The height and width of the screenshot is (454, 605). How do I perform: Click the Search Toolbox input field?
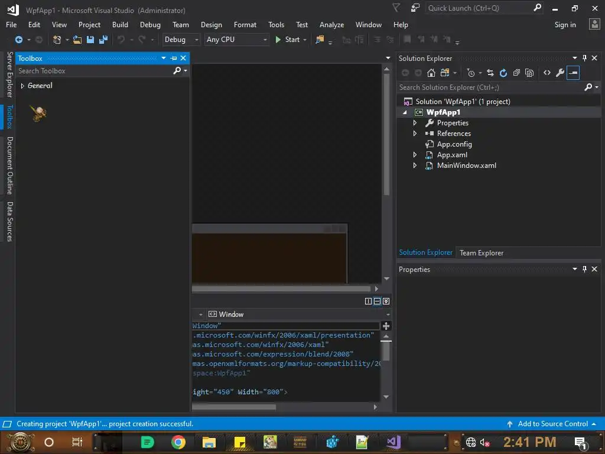(94, 71)
